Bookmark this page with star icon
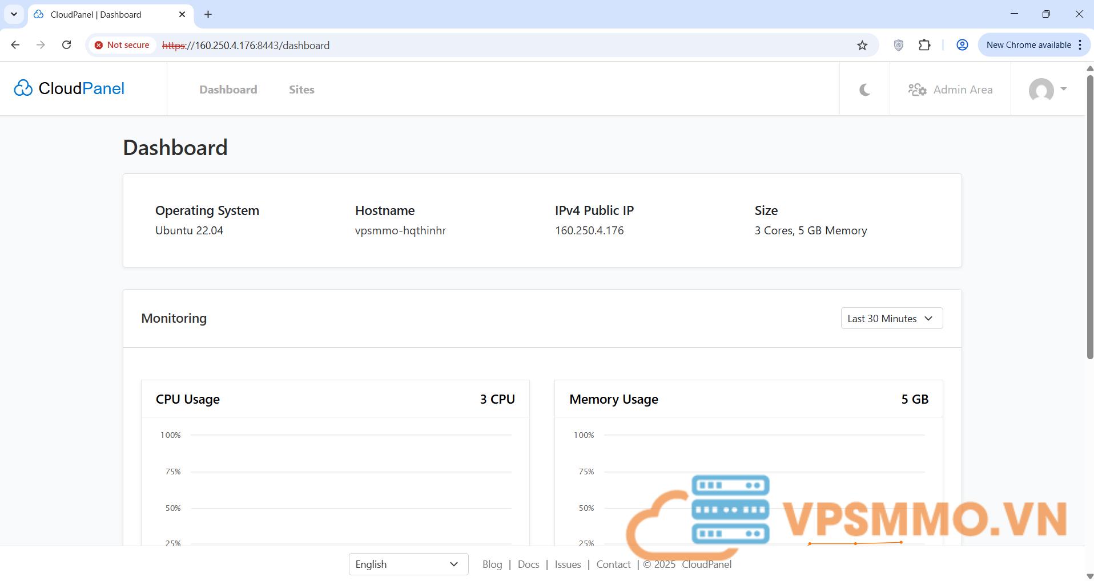The width and height of the screenshot is (1094, 581). tap(862, 45)
